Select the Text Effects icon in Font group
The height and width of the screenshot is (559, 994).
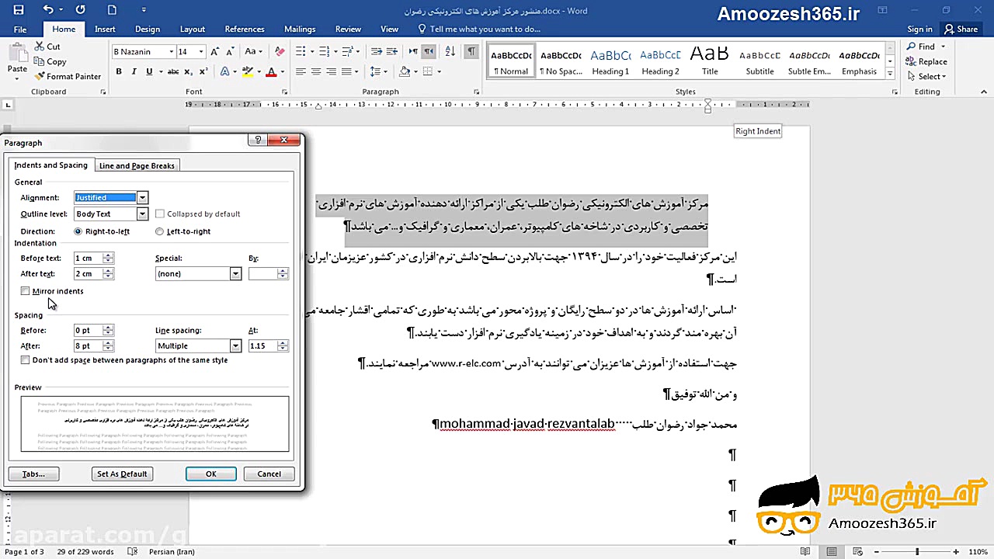pos(224,71)
